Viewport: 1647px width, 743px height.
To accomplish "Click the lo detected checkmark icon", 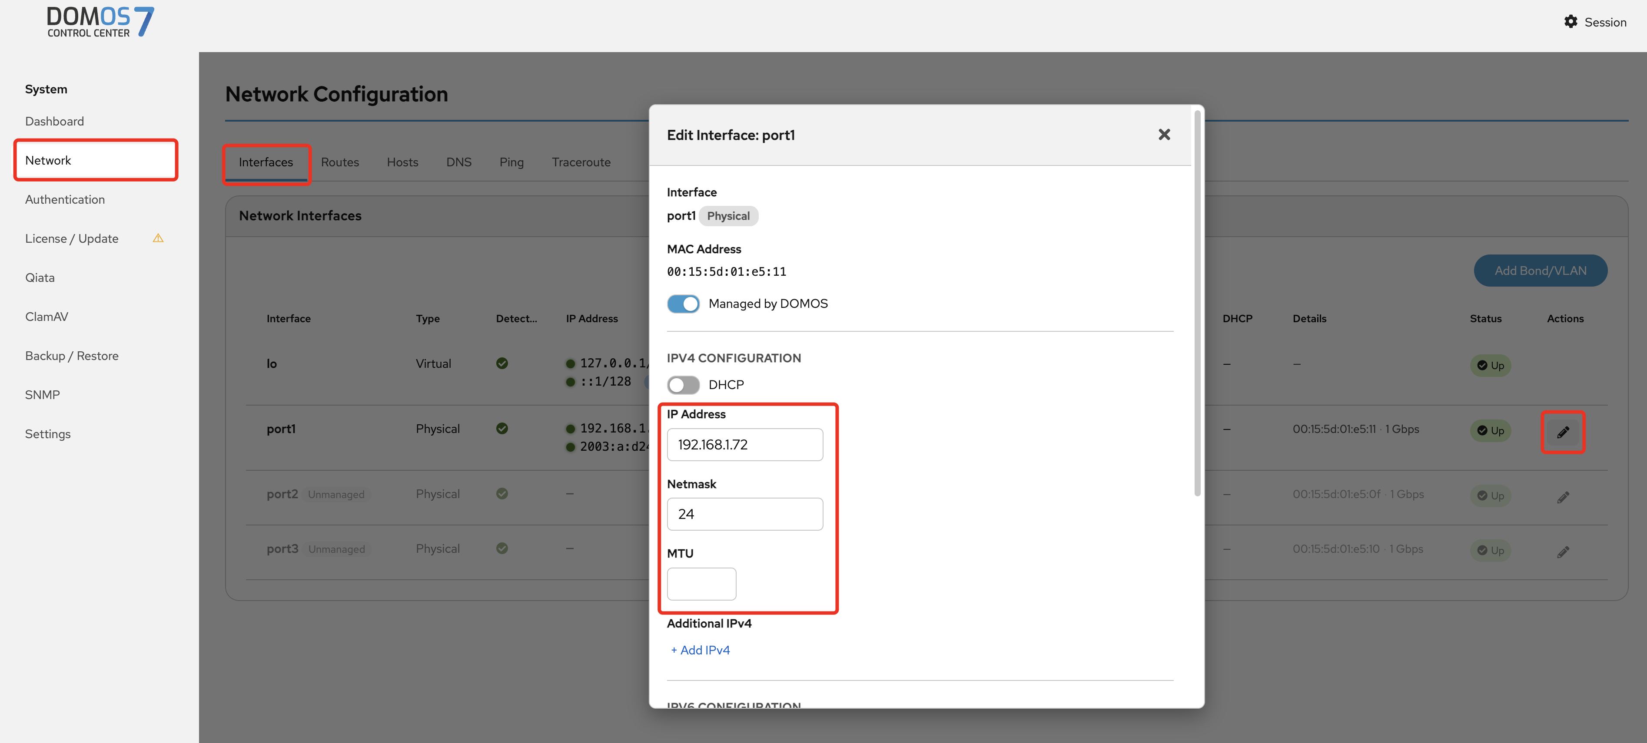I will pyautogui.click(x=502, y=363).
